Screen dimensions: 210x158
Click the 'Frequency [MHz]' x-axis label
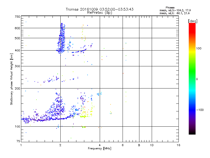coord(99,149)
